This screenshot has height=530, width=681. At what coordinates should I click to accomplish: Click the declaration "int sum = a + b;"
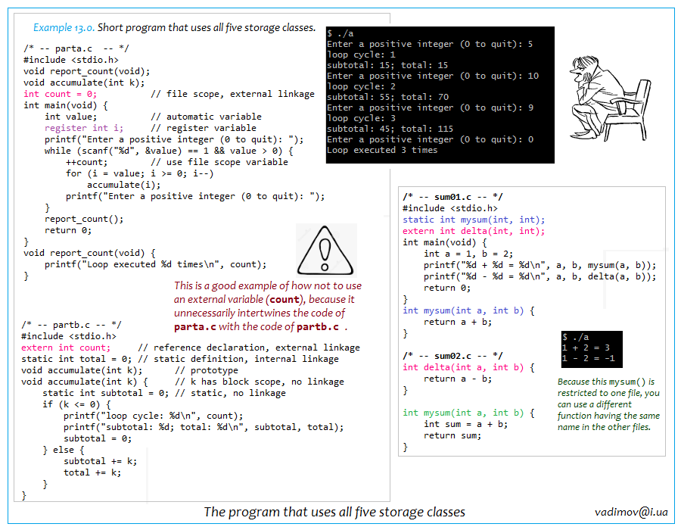click(465, 424)
